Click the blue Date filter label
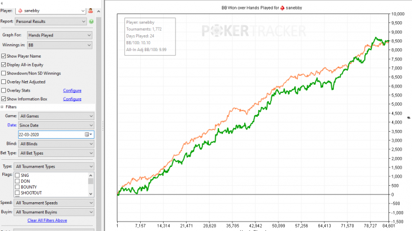 [x=12, y=125]
